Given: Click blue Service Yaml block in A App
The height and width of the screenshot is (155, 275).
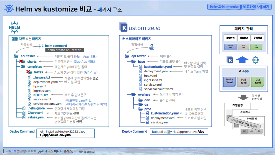Looking at the screenshot, I should (x=230, y=81).
